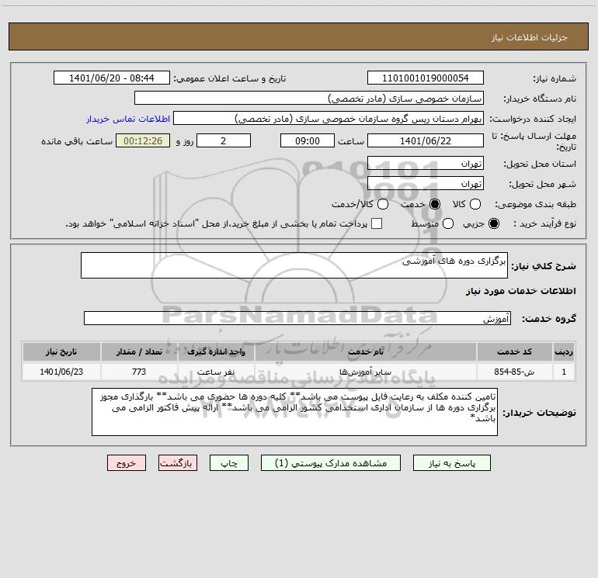Click the خروج exit button
This screenshot has height=578, width=598.
(x=127, y=463)
